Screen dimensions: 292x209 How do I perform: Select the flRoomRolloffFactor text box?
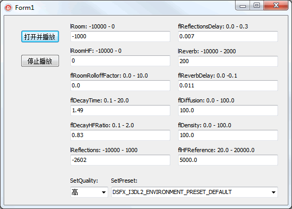[x=120, y=85]
